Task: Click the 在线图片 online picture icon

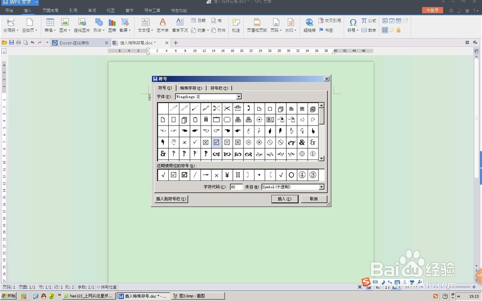Action: (82, 25)
